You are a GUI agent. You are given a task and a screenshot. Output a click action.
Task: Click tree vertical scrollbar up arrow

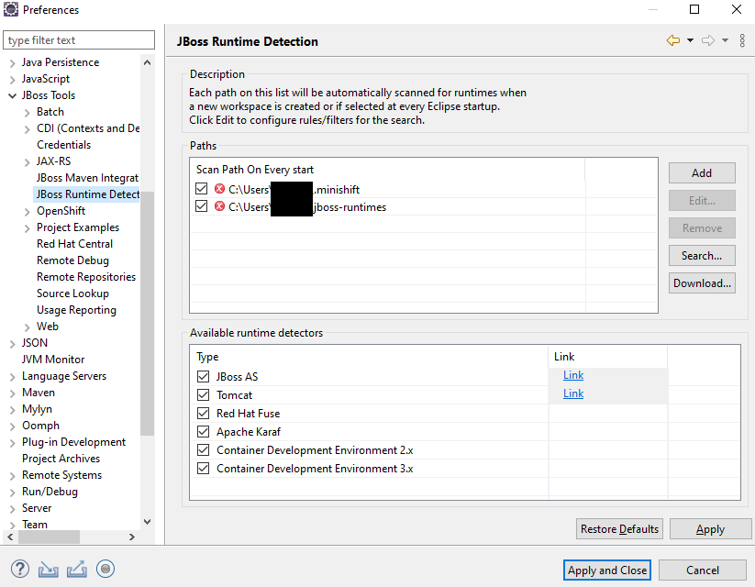[148, 62]
